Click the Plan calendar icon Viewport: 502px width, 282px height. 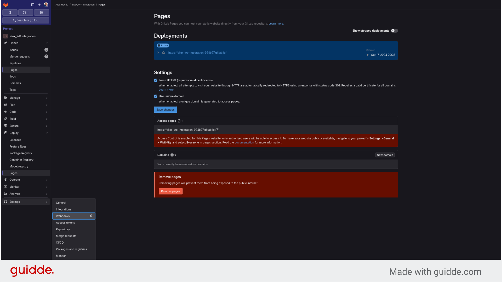[5, 105]
